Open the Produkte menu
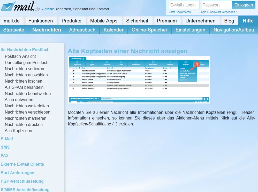The image size is (258, 192). tap(71, 21)
